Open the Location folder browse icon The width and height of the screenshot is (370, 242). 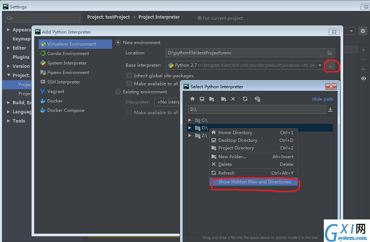tap(330, 53)
